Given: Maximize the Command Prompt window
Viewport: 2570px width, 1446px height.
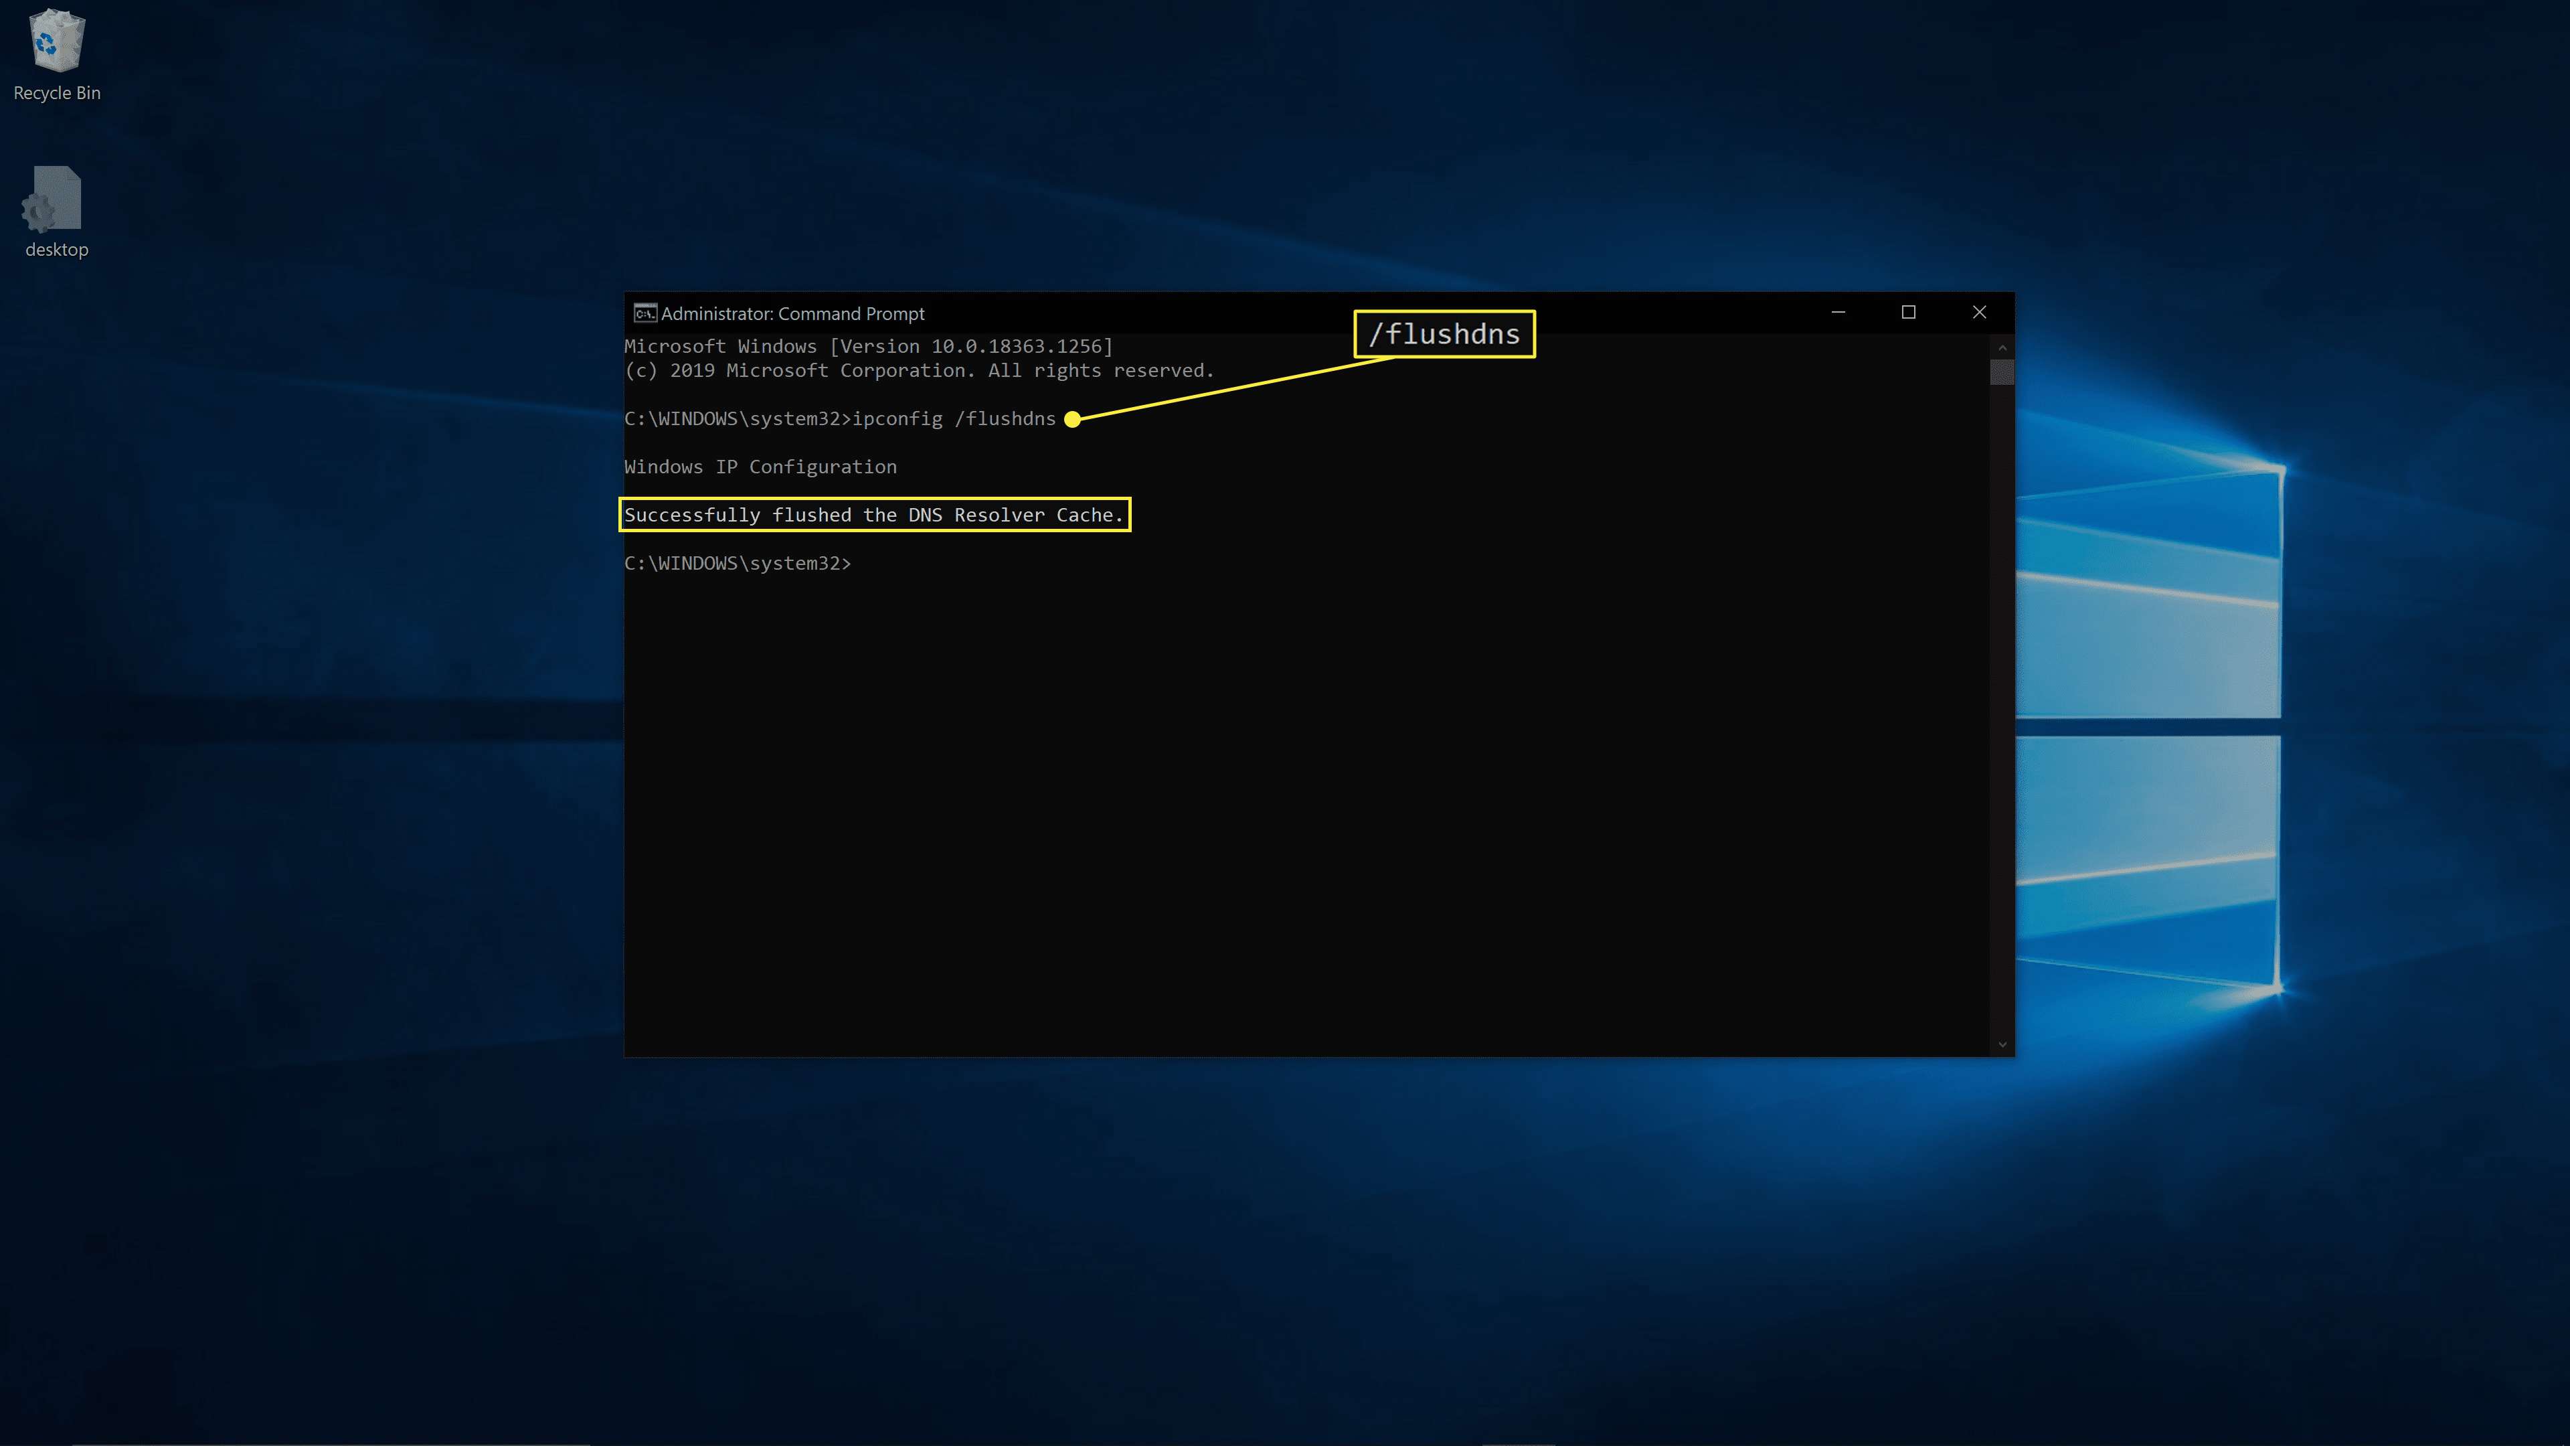Looking at the screenshot, I should (1907, 313).
